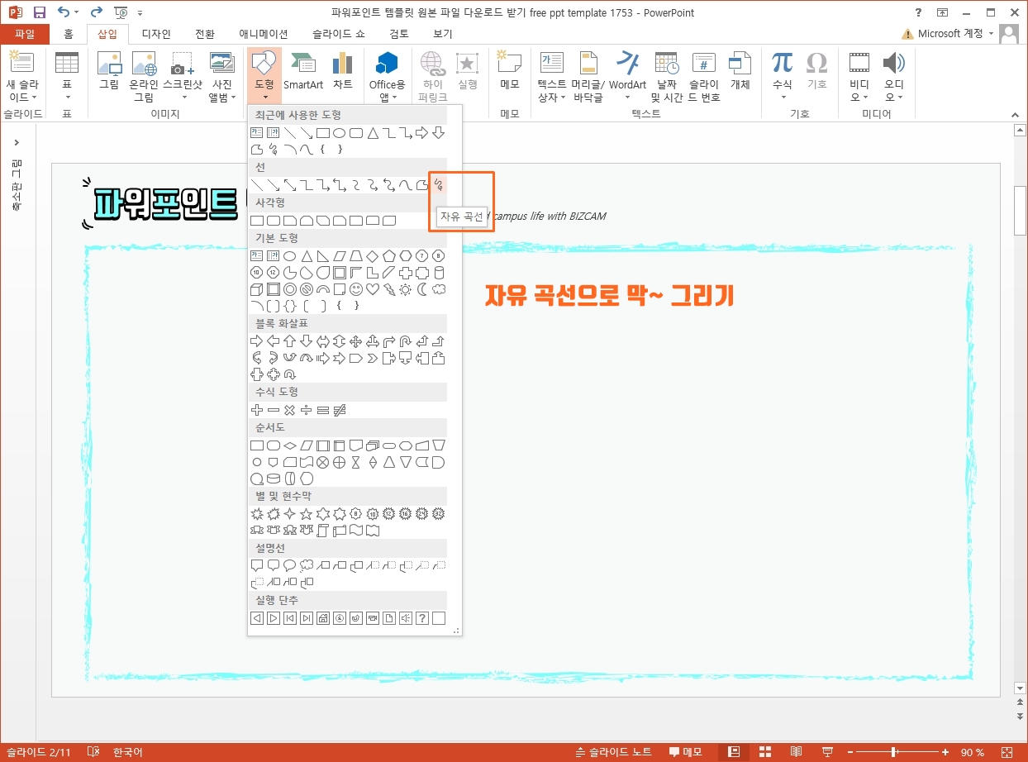Image resolution: width=1028 pixels, height=762 pixels.
Task: Click the Save icon in quick access toolbar
Action: click(40, 12)
